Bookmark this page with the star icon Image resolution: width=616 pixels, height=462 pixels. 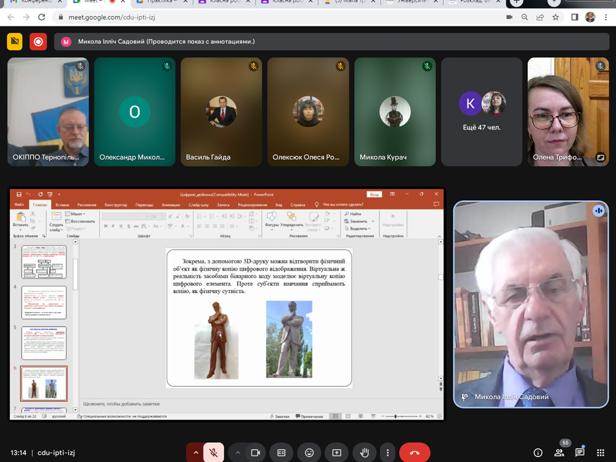pos(556,17)
